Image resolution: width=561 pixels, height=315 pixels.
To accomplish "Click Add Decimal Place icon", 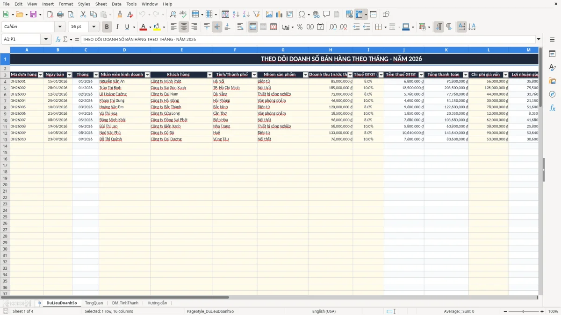I will coord(333,27).
